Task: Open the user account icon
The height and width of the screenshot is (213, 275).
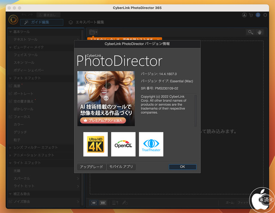Action: point(244,15)
